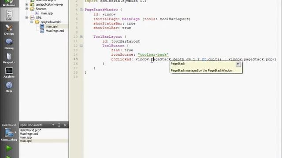Click the 'id: toolBarLayout' line
This screenshot has width=282, height=158.
[121, 41]
